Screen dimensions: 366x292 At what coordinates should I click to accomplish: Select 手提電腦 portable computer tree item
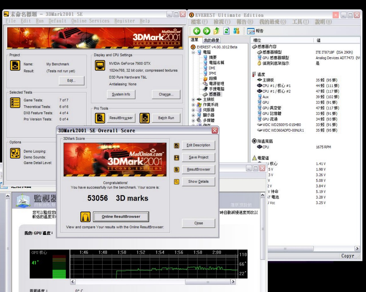click(214, 89)
